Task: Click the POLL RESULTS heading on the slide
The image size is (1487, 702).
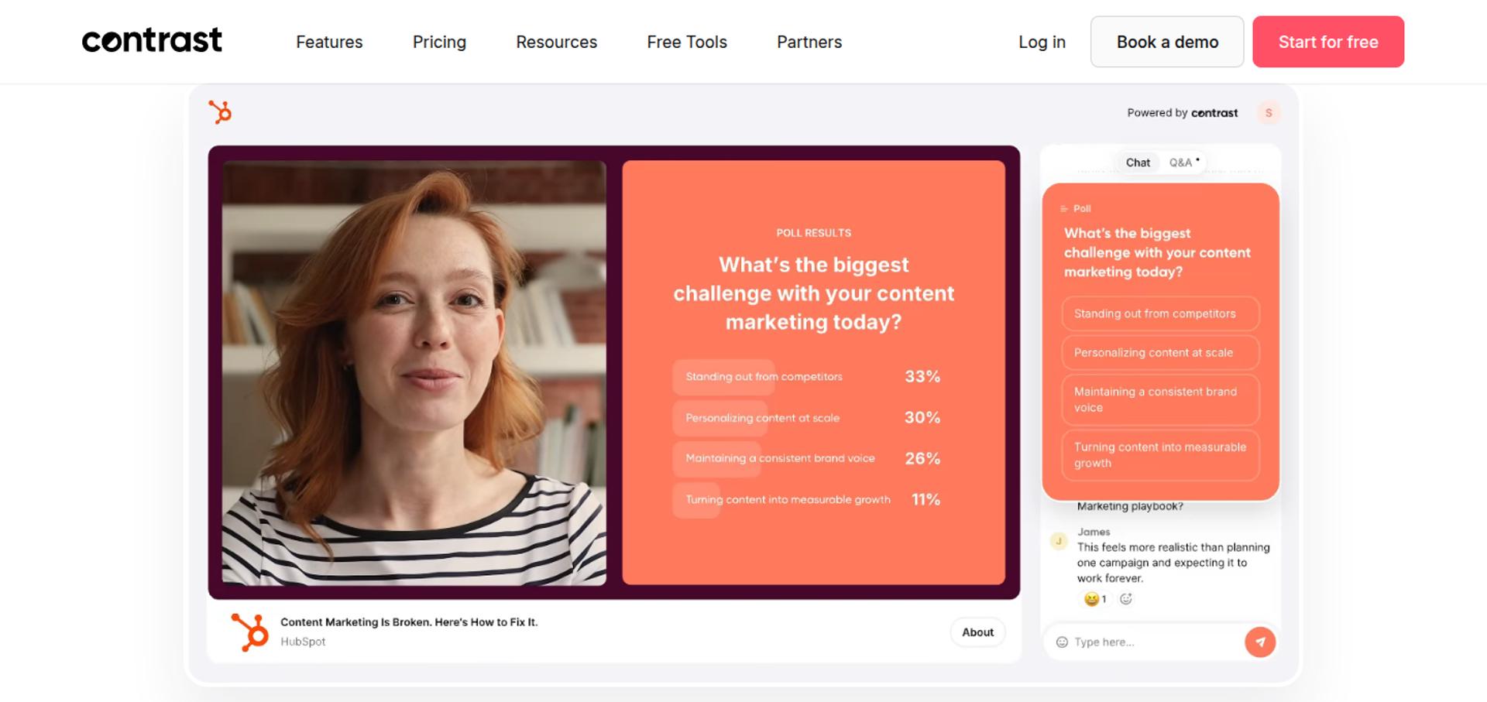Action: click(813, 233)
